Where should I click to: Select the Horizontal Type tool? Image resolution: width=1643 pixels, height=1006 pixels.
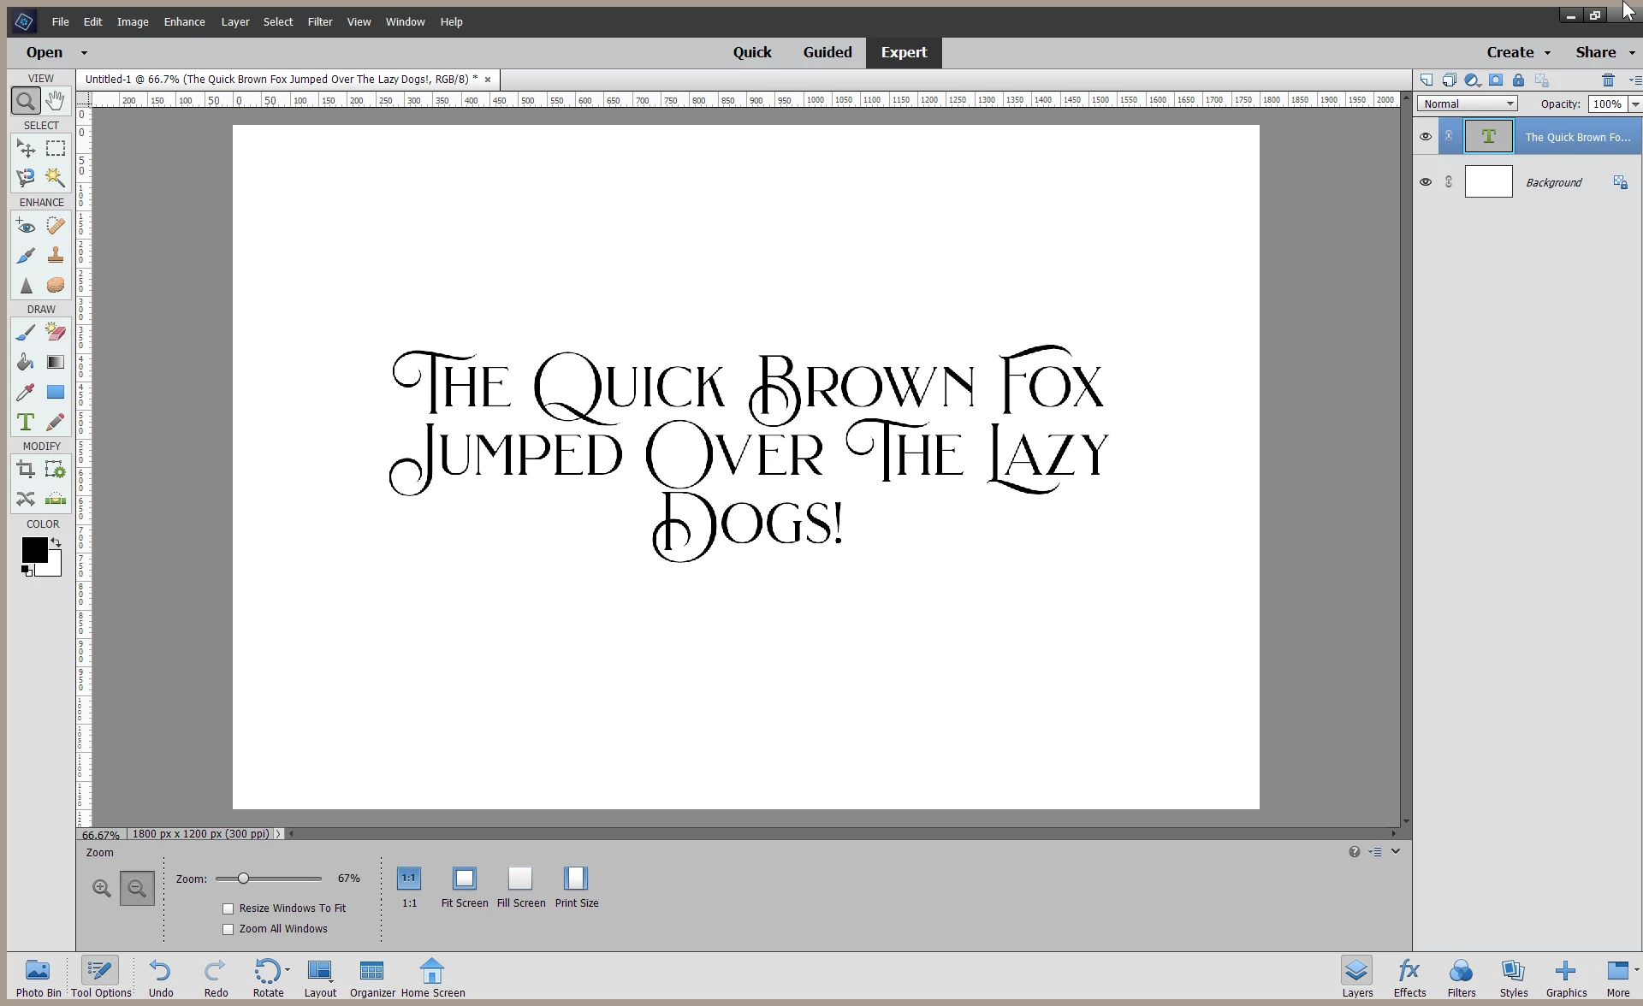[26, 422]
